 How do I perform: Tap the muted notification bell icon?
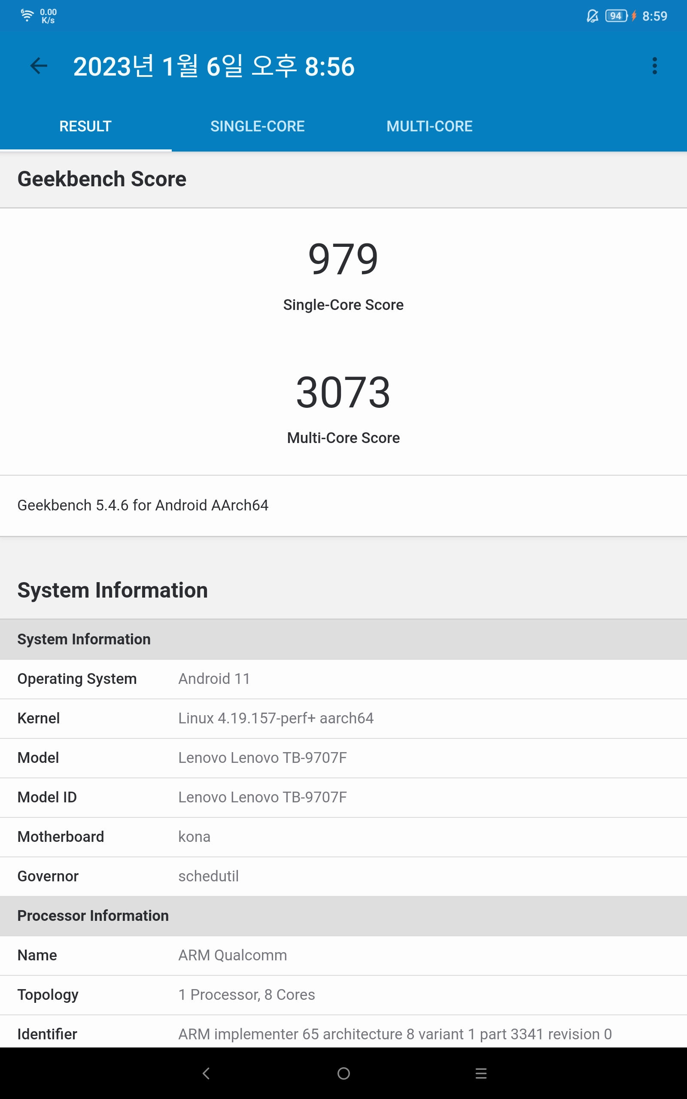[x=593, y=16]
